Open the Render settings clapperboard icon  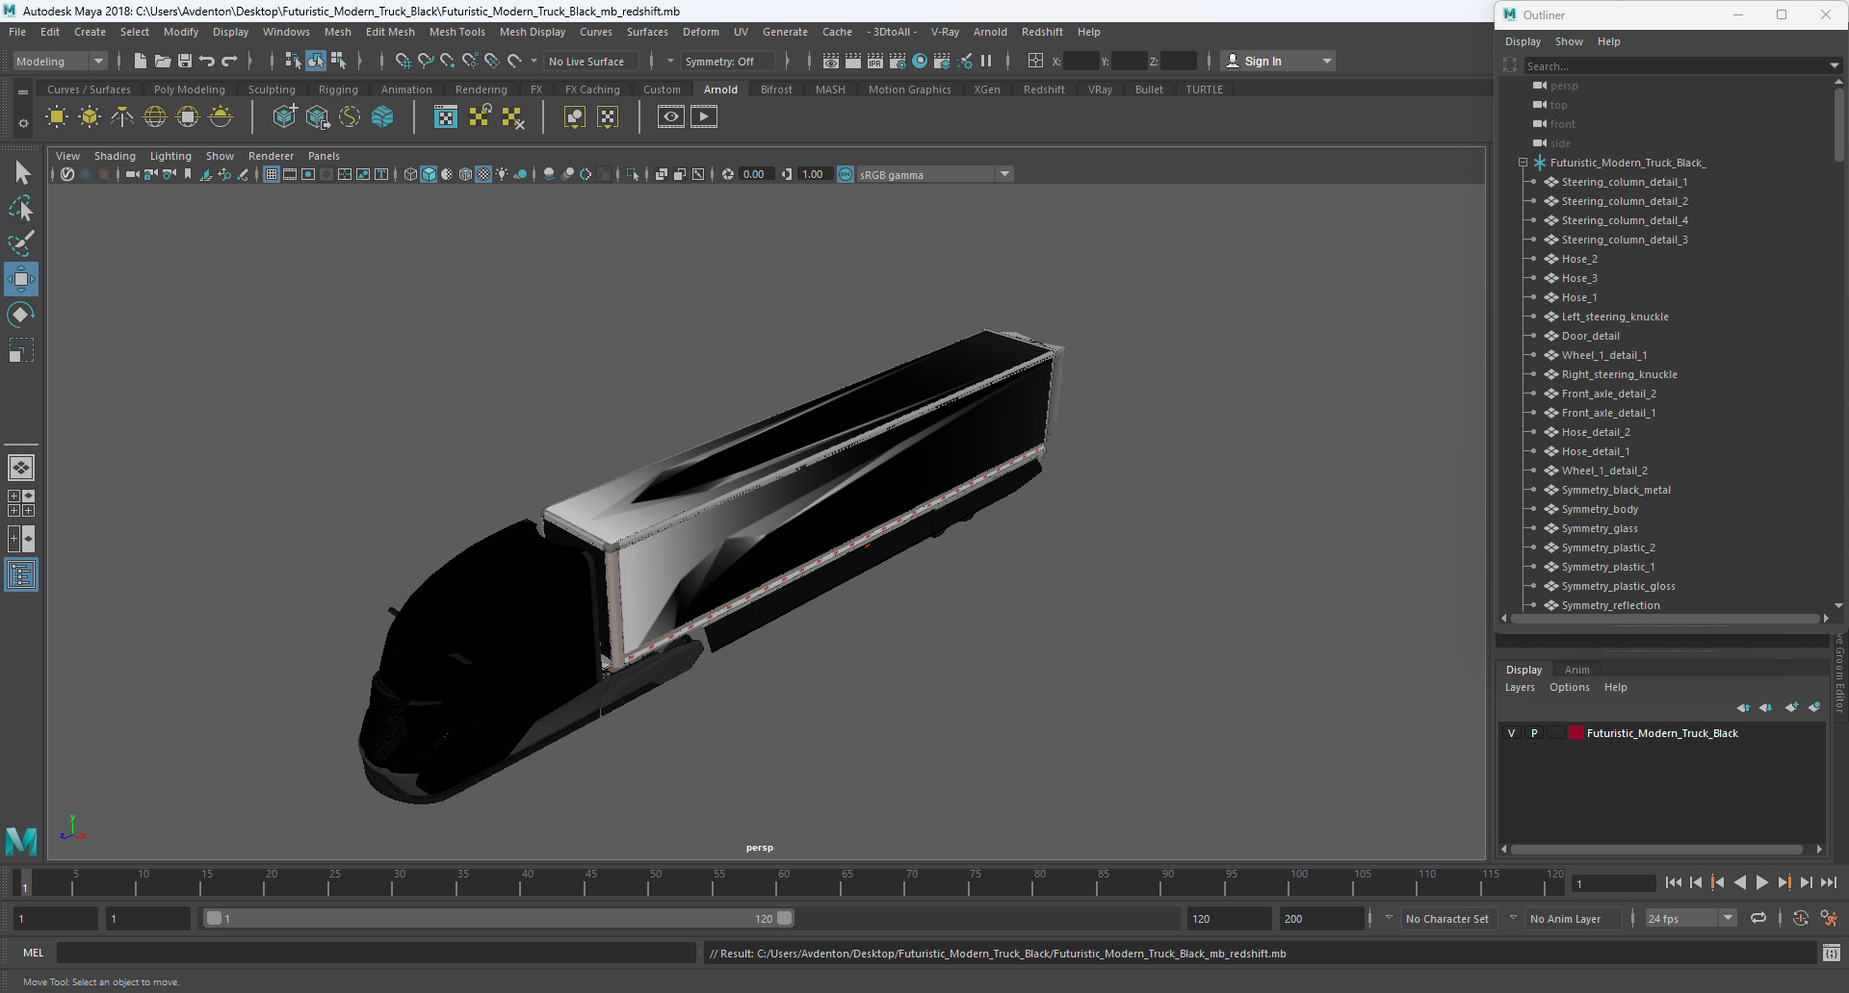coord(897,61)
